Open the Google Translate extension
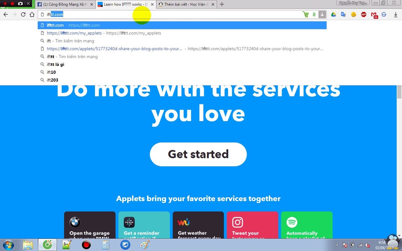402x251 pixels. coord(343,15)
